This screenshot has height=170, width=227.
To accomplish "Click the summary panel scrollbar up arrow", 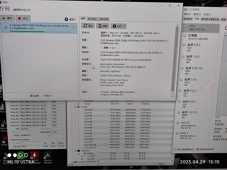I will (177, 25).
